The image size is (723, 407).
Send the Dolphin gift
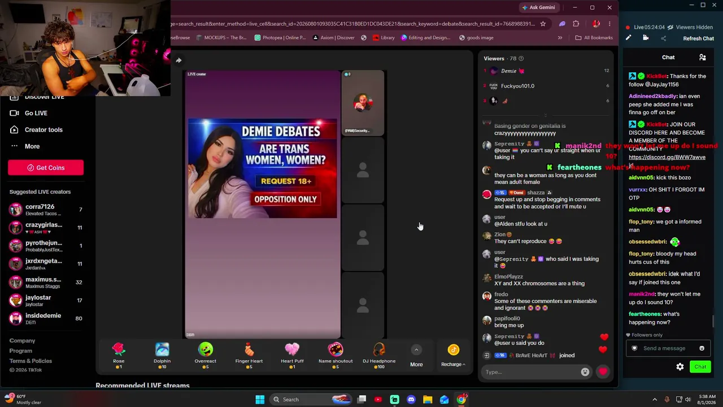(x=162, y=355)
